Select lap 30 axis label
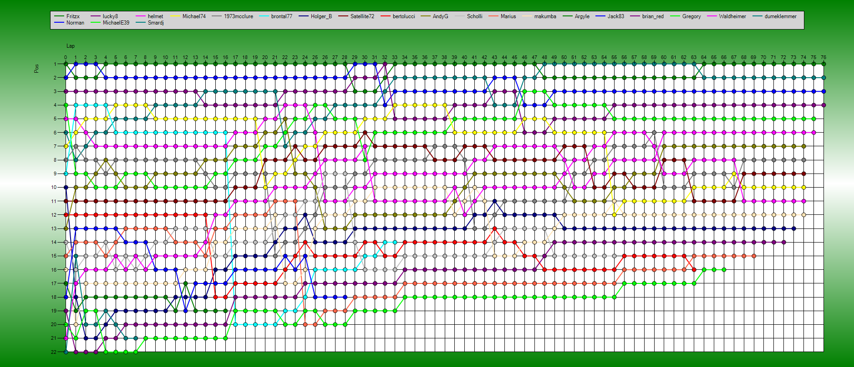 [365, 58]
